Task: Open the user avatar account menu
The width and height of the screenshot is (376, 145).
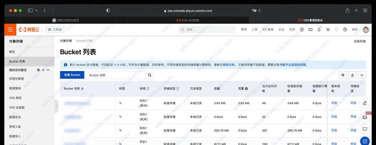Action: [x=366, y=30]
